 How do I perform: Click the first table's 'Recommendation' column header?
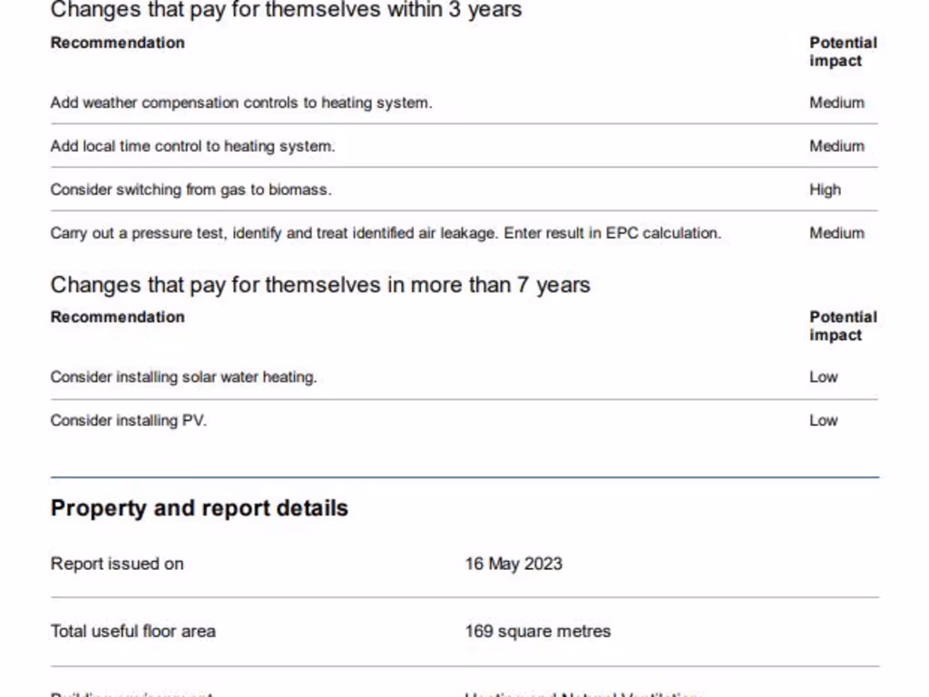tap(117, 43)
